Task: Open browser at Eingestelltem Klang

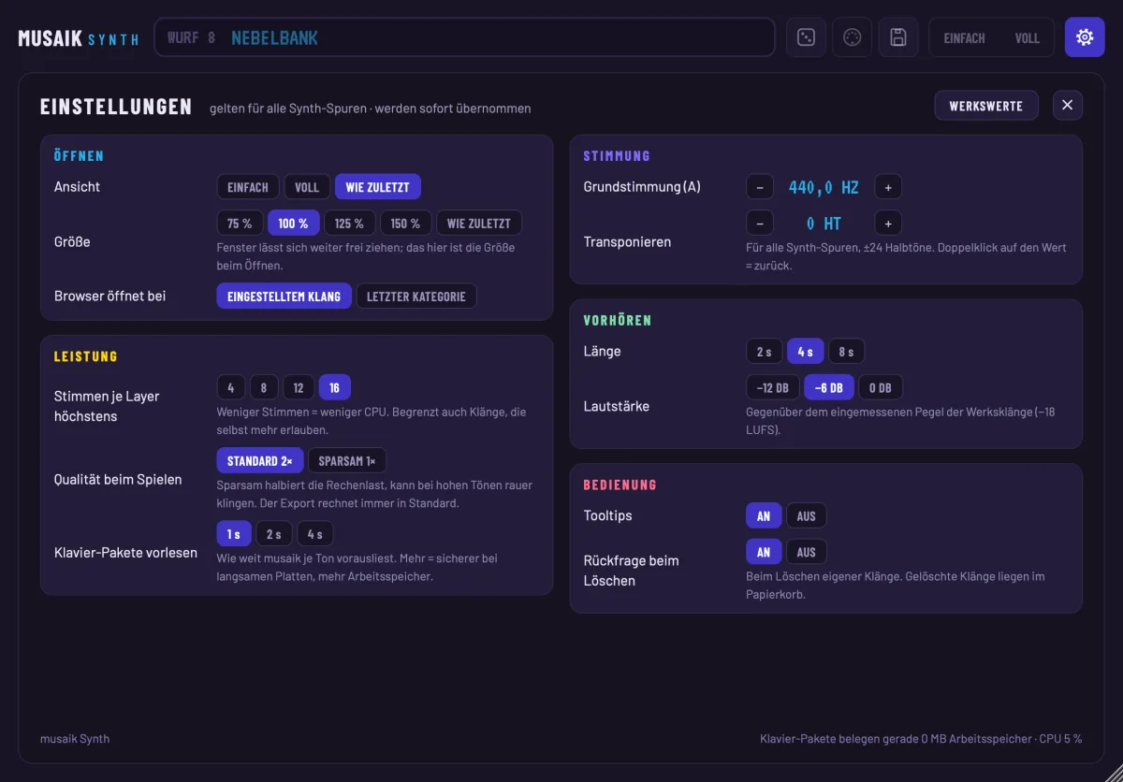Action: 284,297
